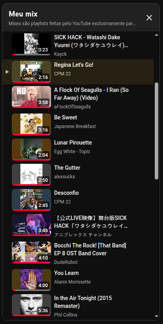Open the Desconfio thumbnail
Screen dimensions: 163x324
31,200
